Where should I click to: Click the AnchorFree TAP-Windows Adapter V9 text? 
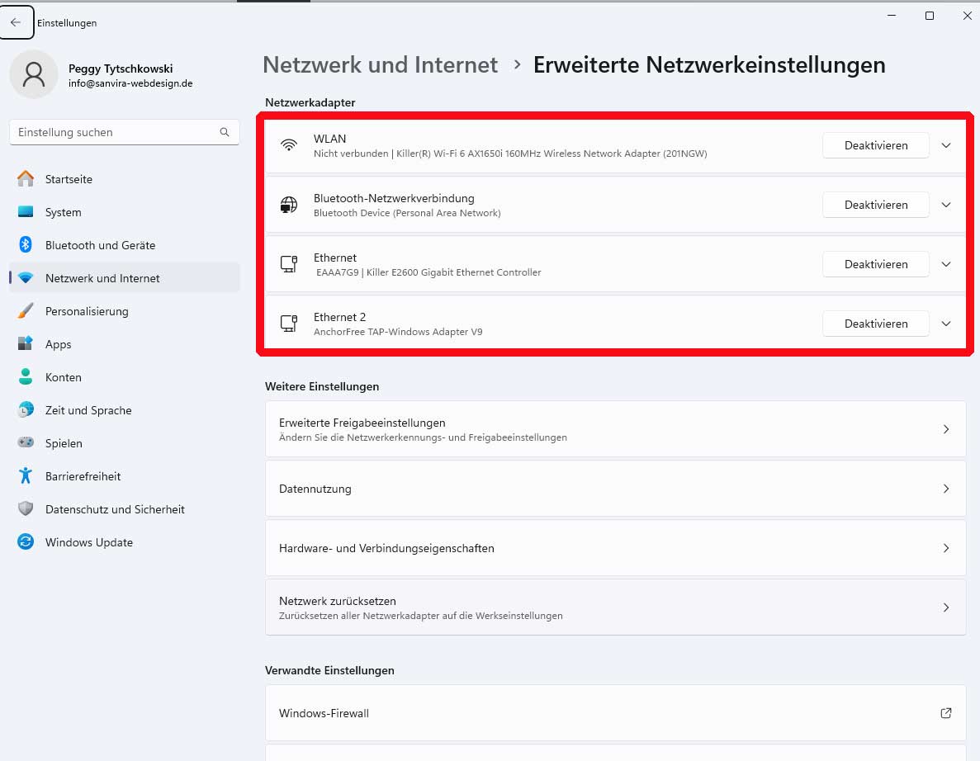(x=398, y=331)
